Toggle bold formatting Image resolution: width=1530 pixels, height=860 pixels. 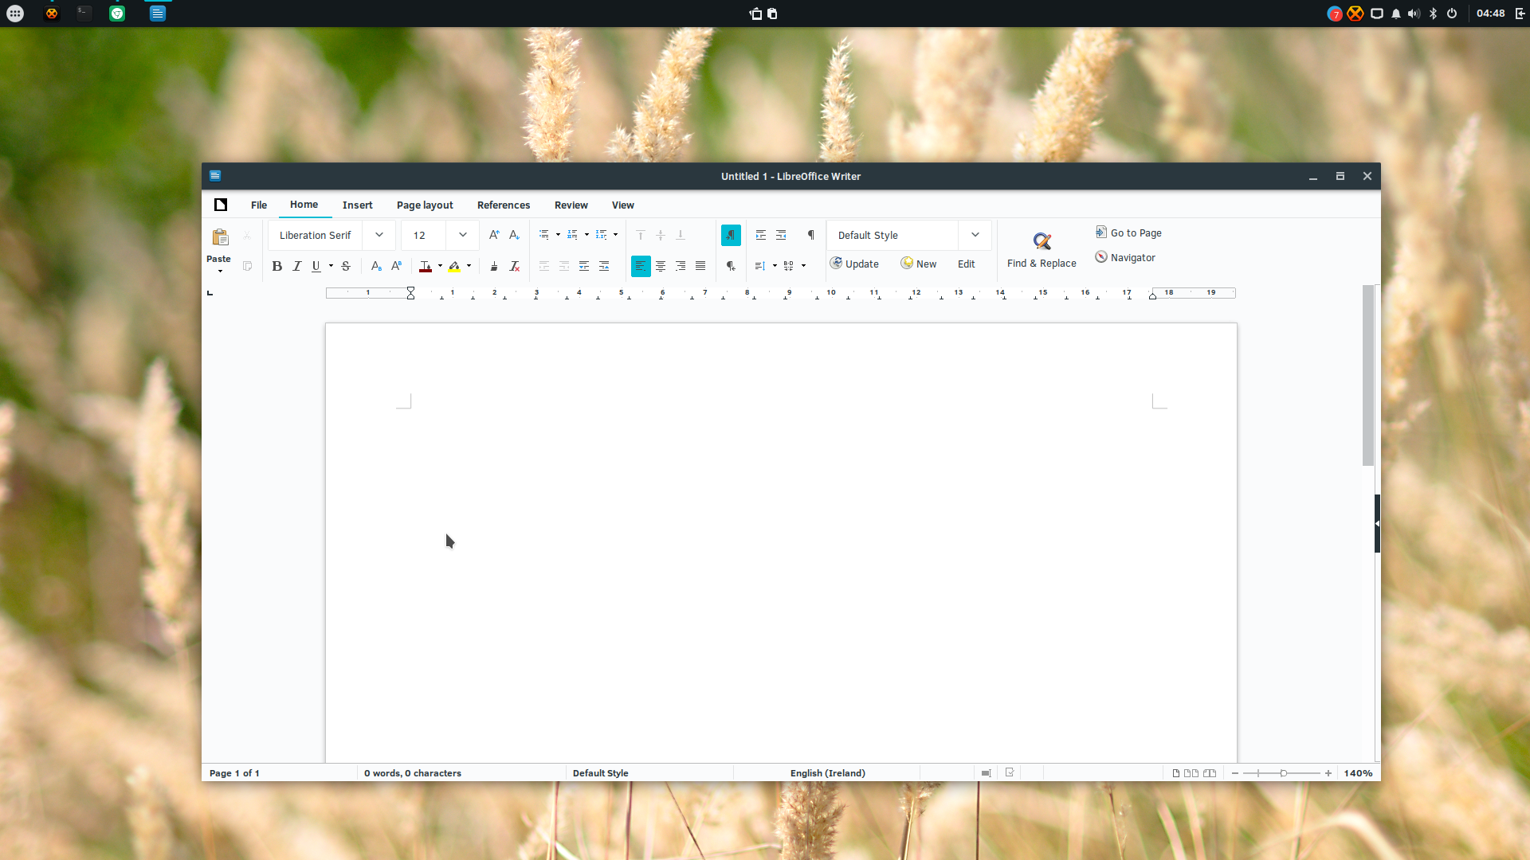pos(277,266)
